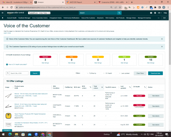Click the Taylor thermometer product thumbnail

click(x=9, y=116)
